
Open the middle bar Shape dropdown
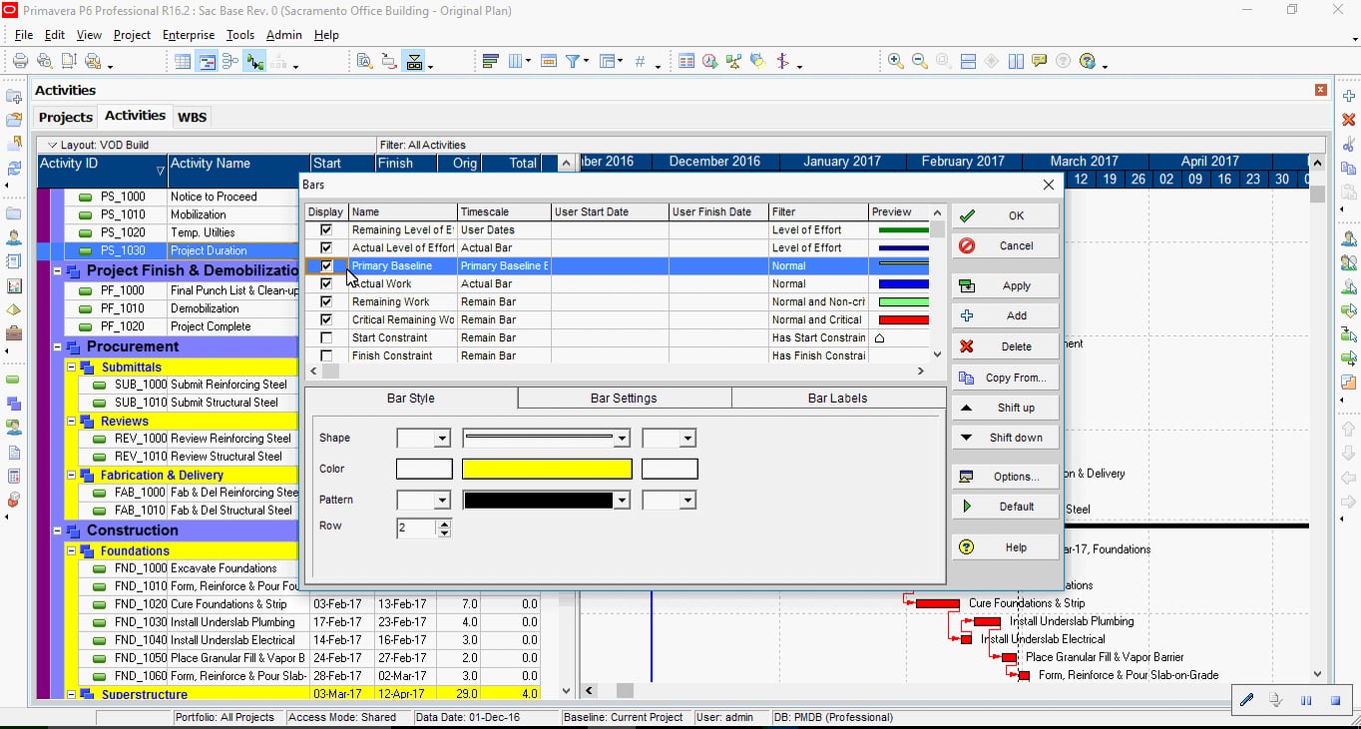(x=623, y=438)
